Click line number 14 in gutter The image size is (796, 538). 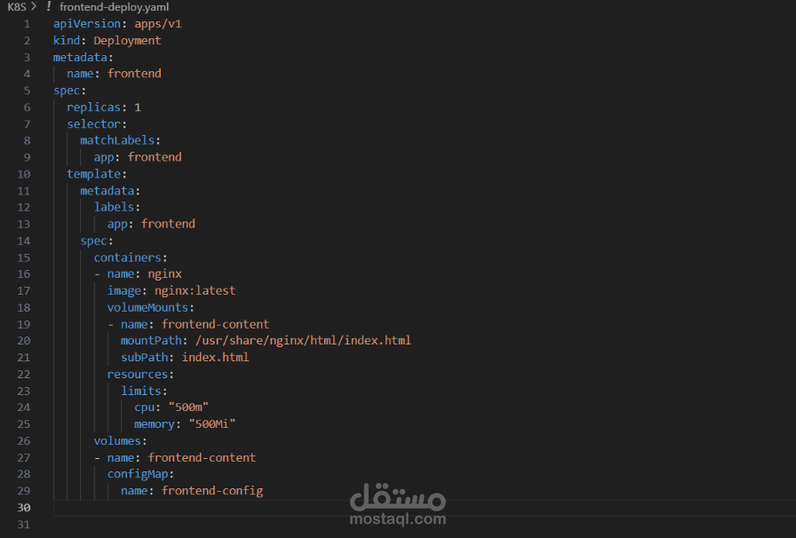click(x=24, y=241)
